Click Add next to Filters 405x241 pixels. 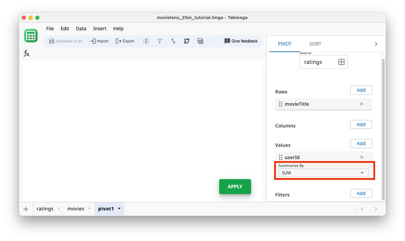361,193
